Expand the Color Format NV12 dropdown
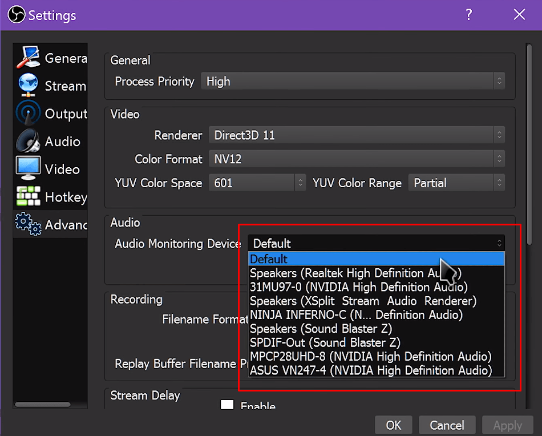This screenshot has width=542, height=436. [x=356, y=159]
